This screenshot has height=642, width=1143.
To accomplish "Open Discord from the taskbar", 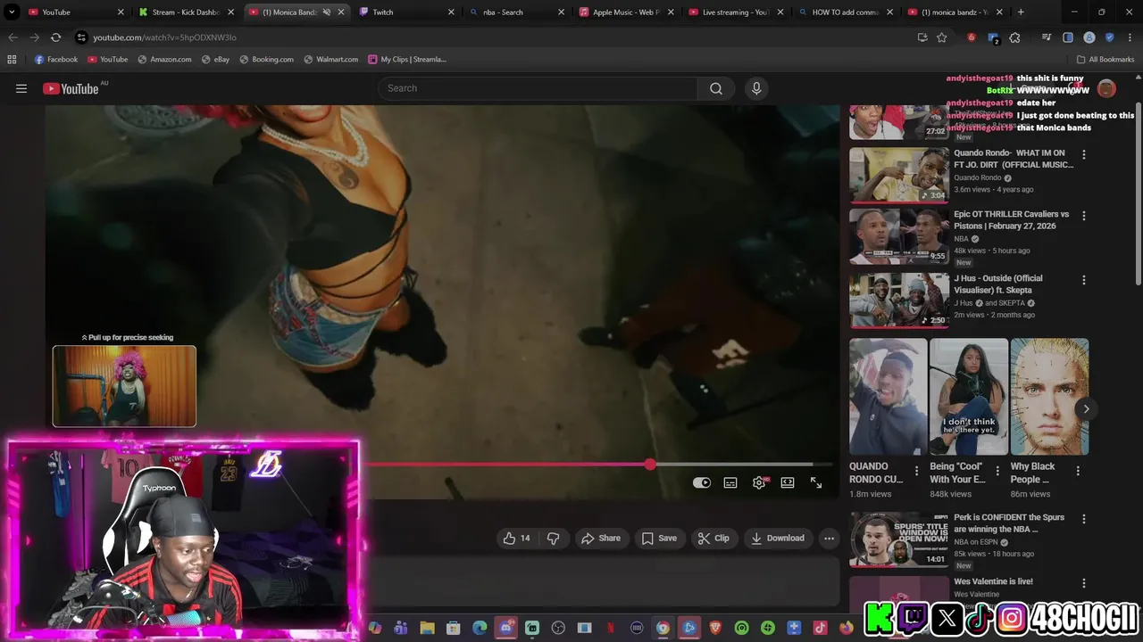I will tap(506, 628).
